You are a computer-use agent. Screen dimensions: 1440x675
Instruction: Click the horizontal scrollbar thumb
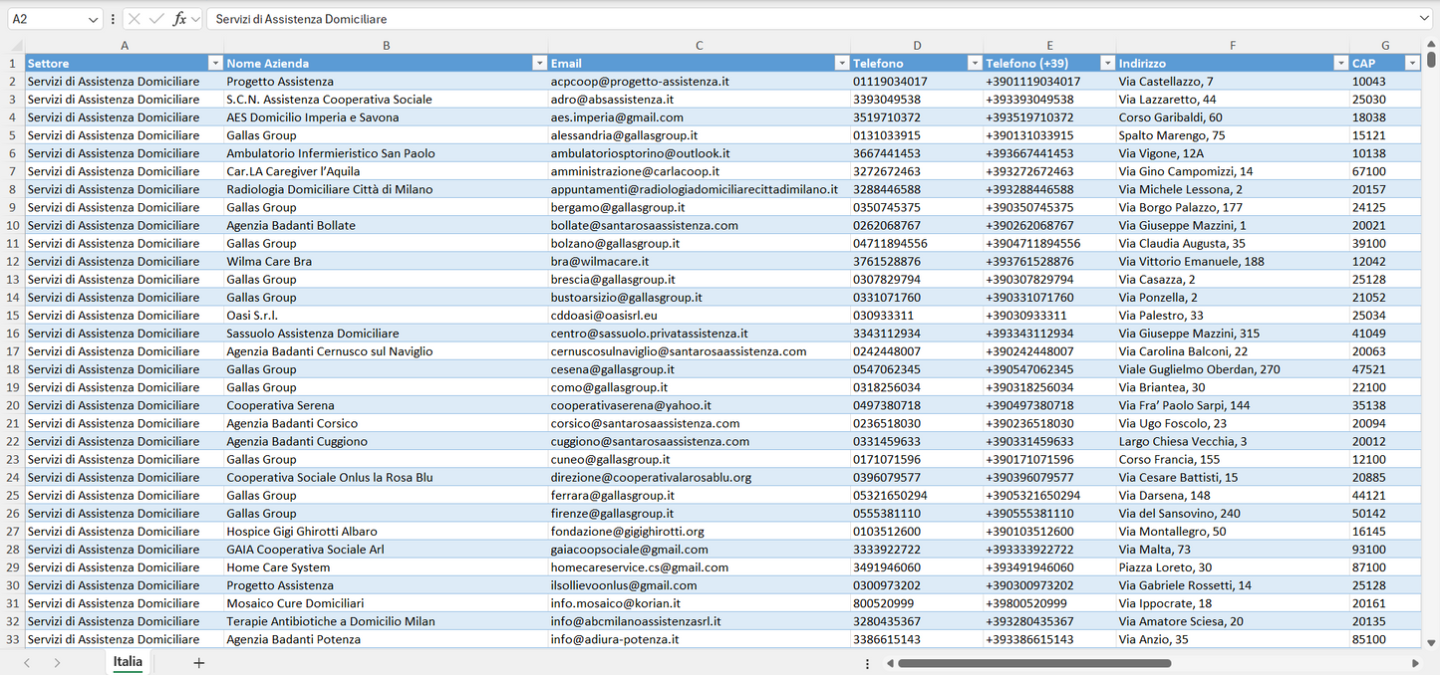pos(1034,663)
